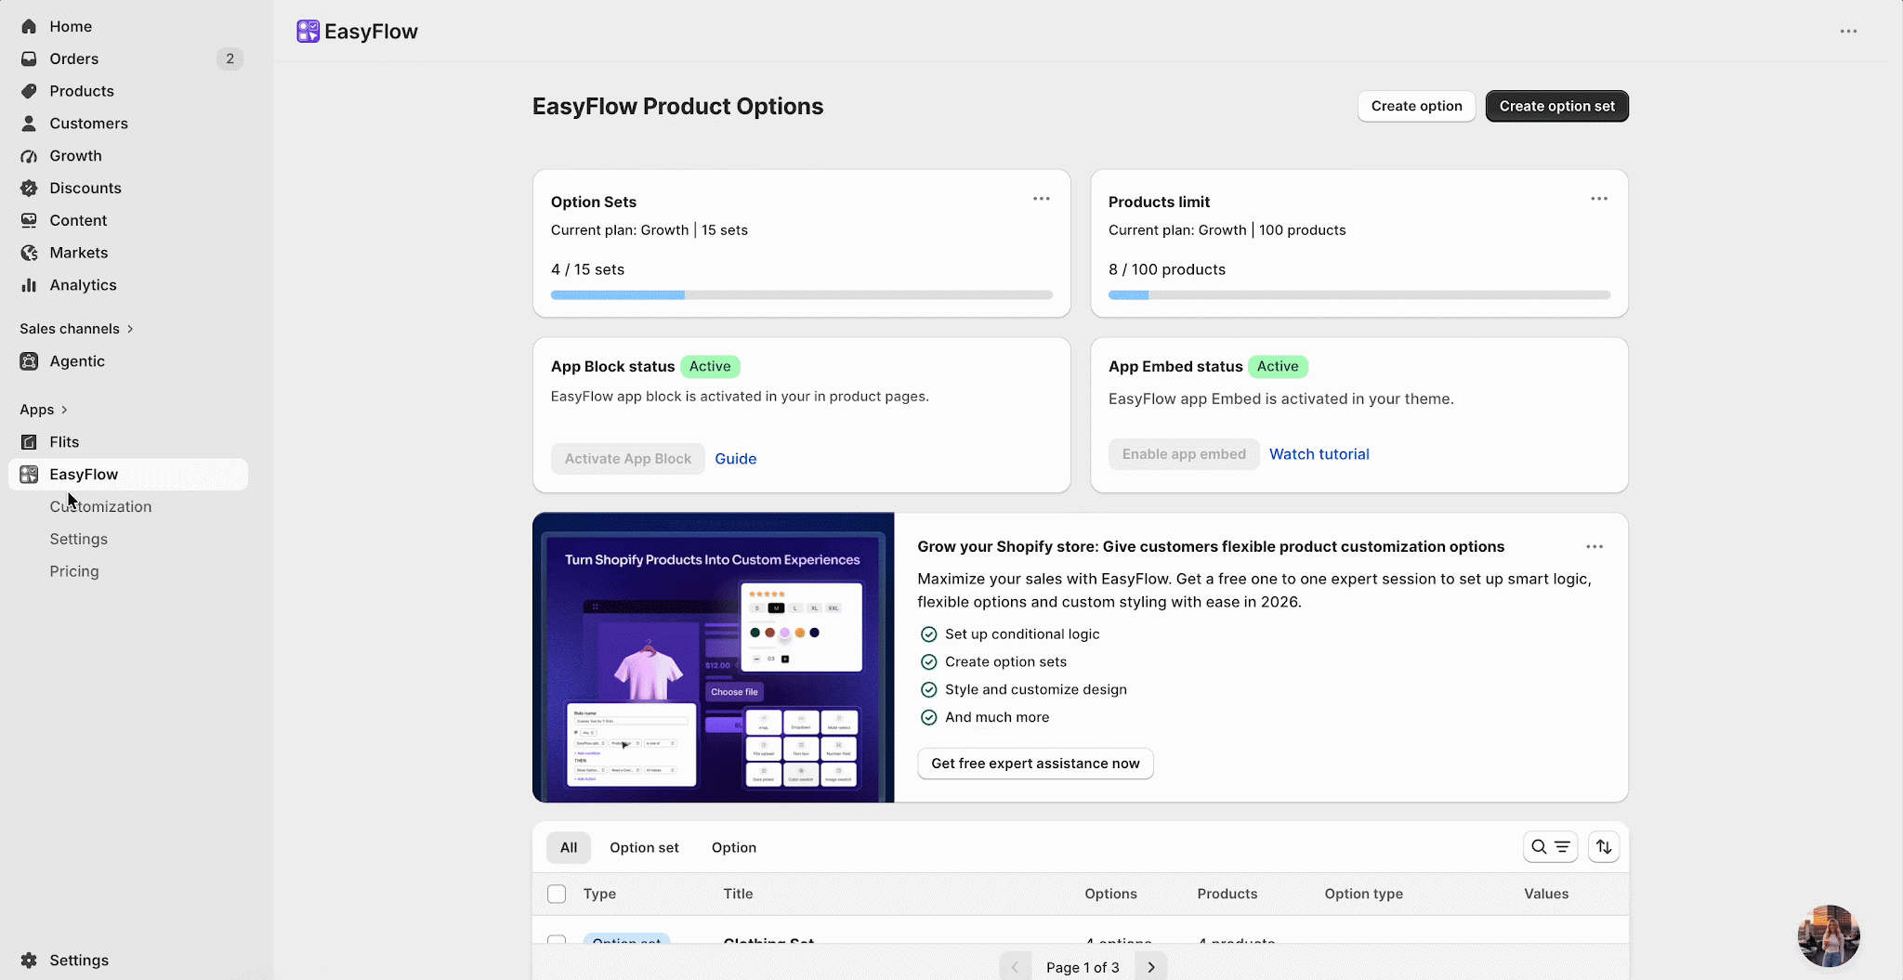1903x980 pixels.
Task: Click the Orders count badge 2
Action: [x=230, y=59]
